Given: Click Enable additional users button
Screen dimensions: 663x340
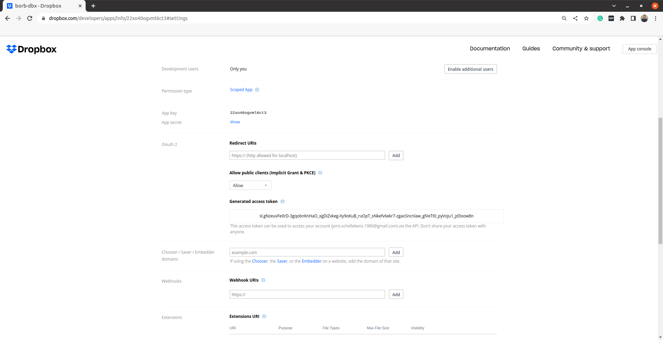Looking at the screenshot, I should click(x=470, y=69).
